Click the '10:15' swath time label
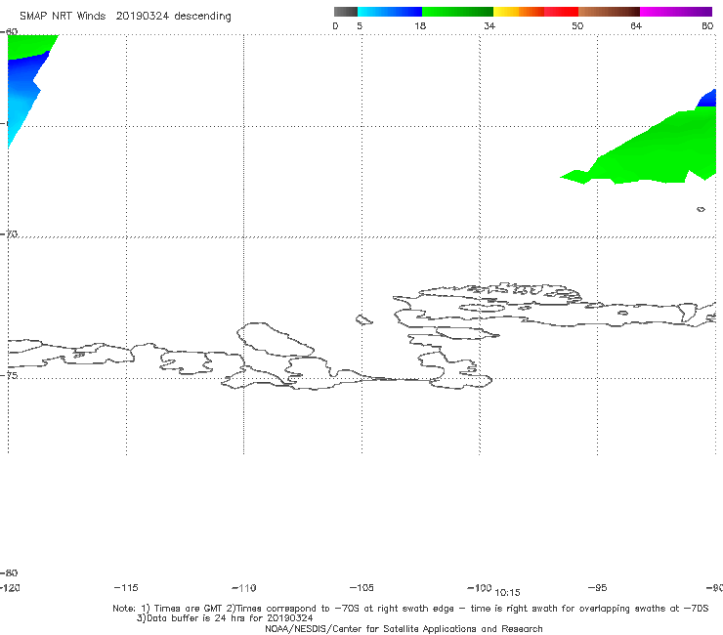 pos(507,593)
